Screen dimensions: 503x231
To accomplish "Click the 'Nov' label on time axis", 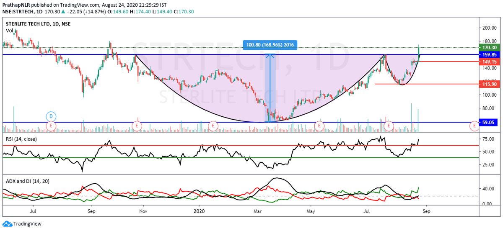I will [143, 212].
